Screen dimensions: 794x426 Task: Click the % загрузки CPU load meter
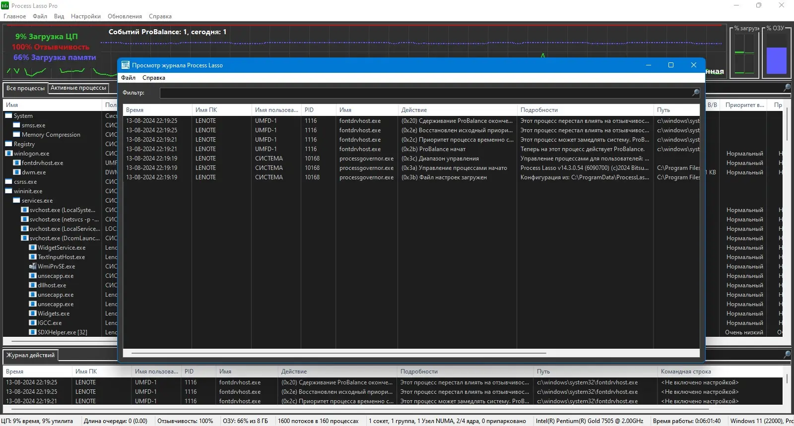pyautogui.click(x=744, y=54)
